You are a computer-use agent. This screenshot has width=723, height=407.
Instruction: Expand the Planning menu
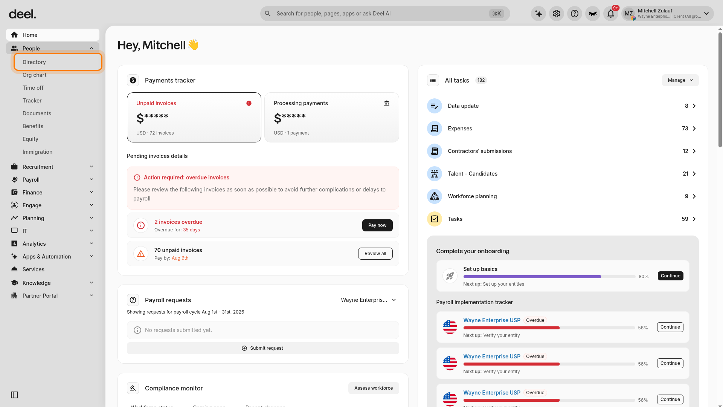point(92,218)
